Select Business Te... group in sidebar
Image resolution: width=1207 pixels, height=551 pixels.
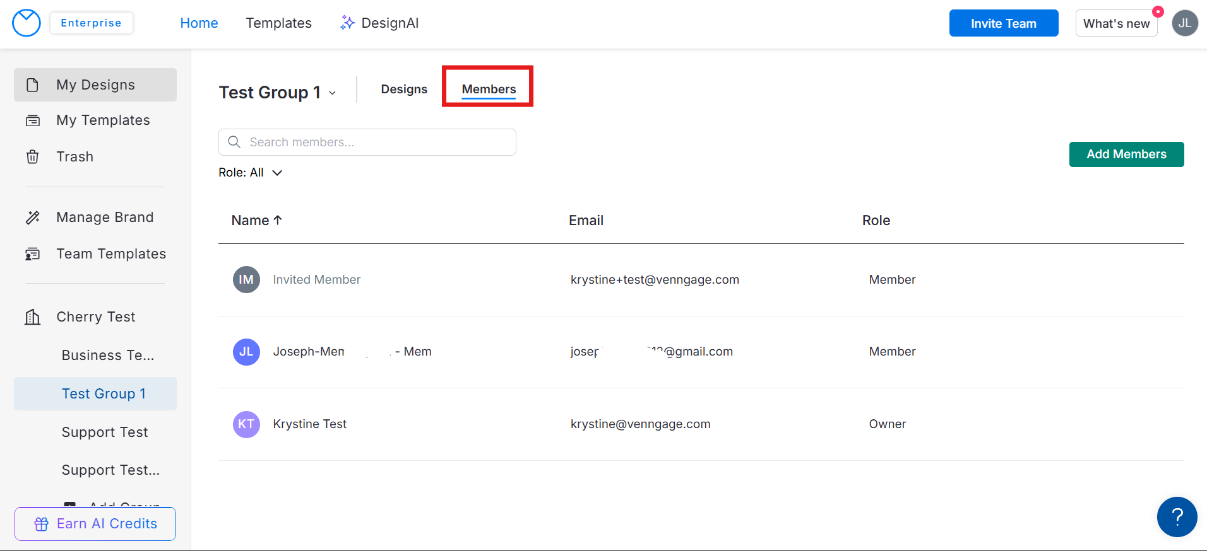(108, 356)
